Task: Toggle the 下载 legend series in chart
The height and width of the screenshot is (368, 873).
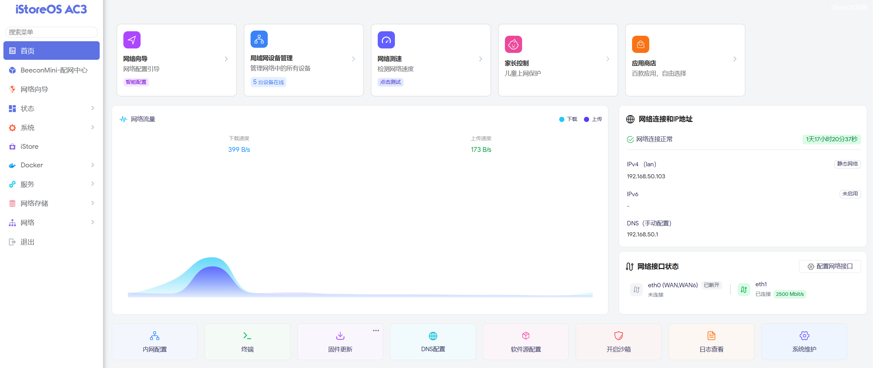Action: [568, 119]
